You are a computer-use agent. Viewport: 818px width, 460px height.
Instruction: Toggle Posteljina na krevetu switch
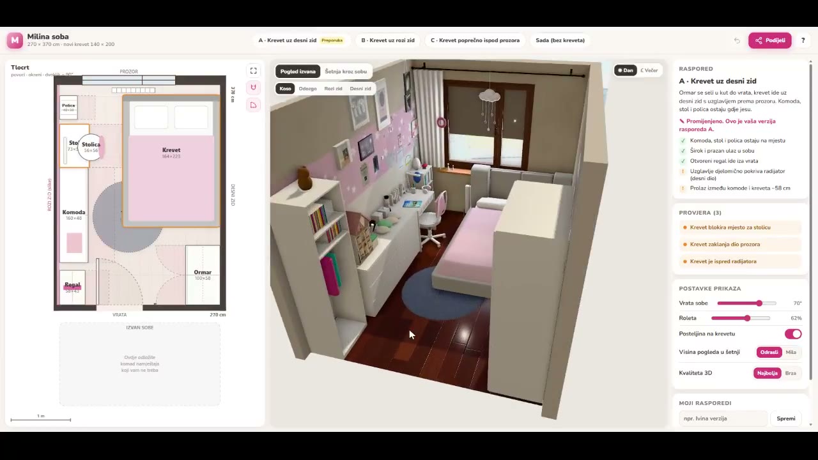(793, 334)
